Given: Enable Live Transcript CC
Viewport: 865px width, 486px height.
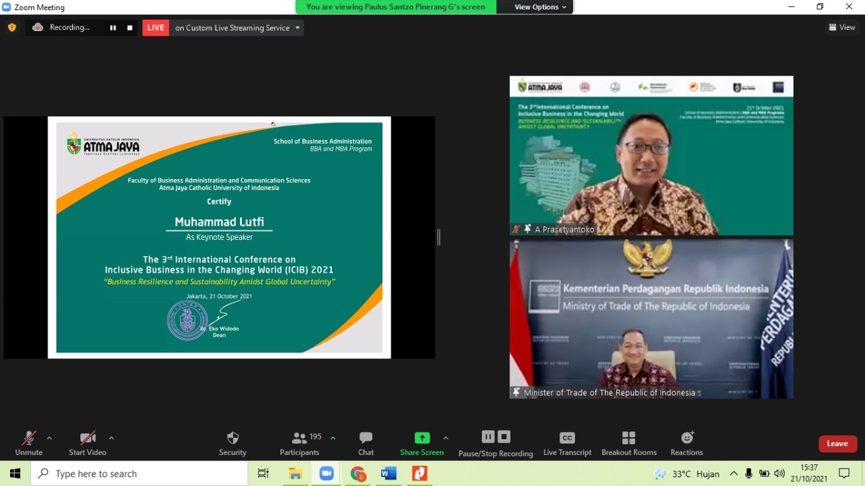Looking at the screenshot, I should [x=567, y=443].
